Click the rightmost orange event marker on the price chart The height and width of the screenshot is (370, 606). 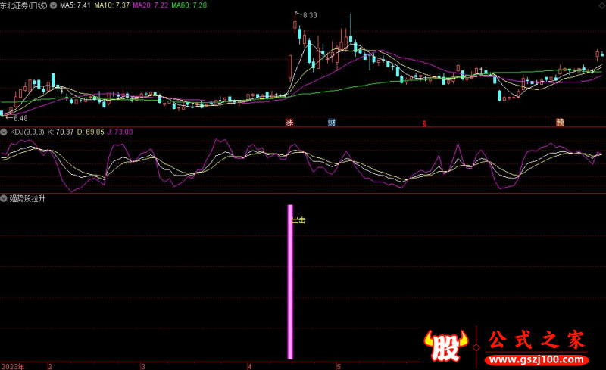coord(560,122)
